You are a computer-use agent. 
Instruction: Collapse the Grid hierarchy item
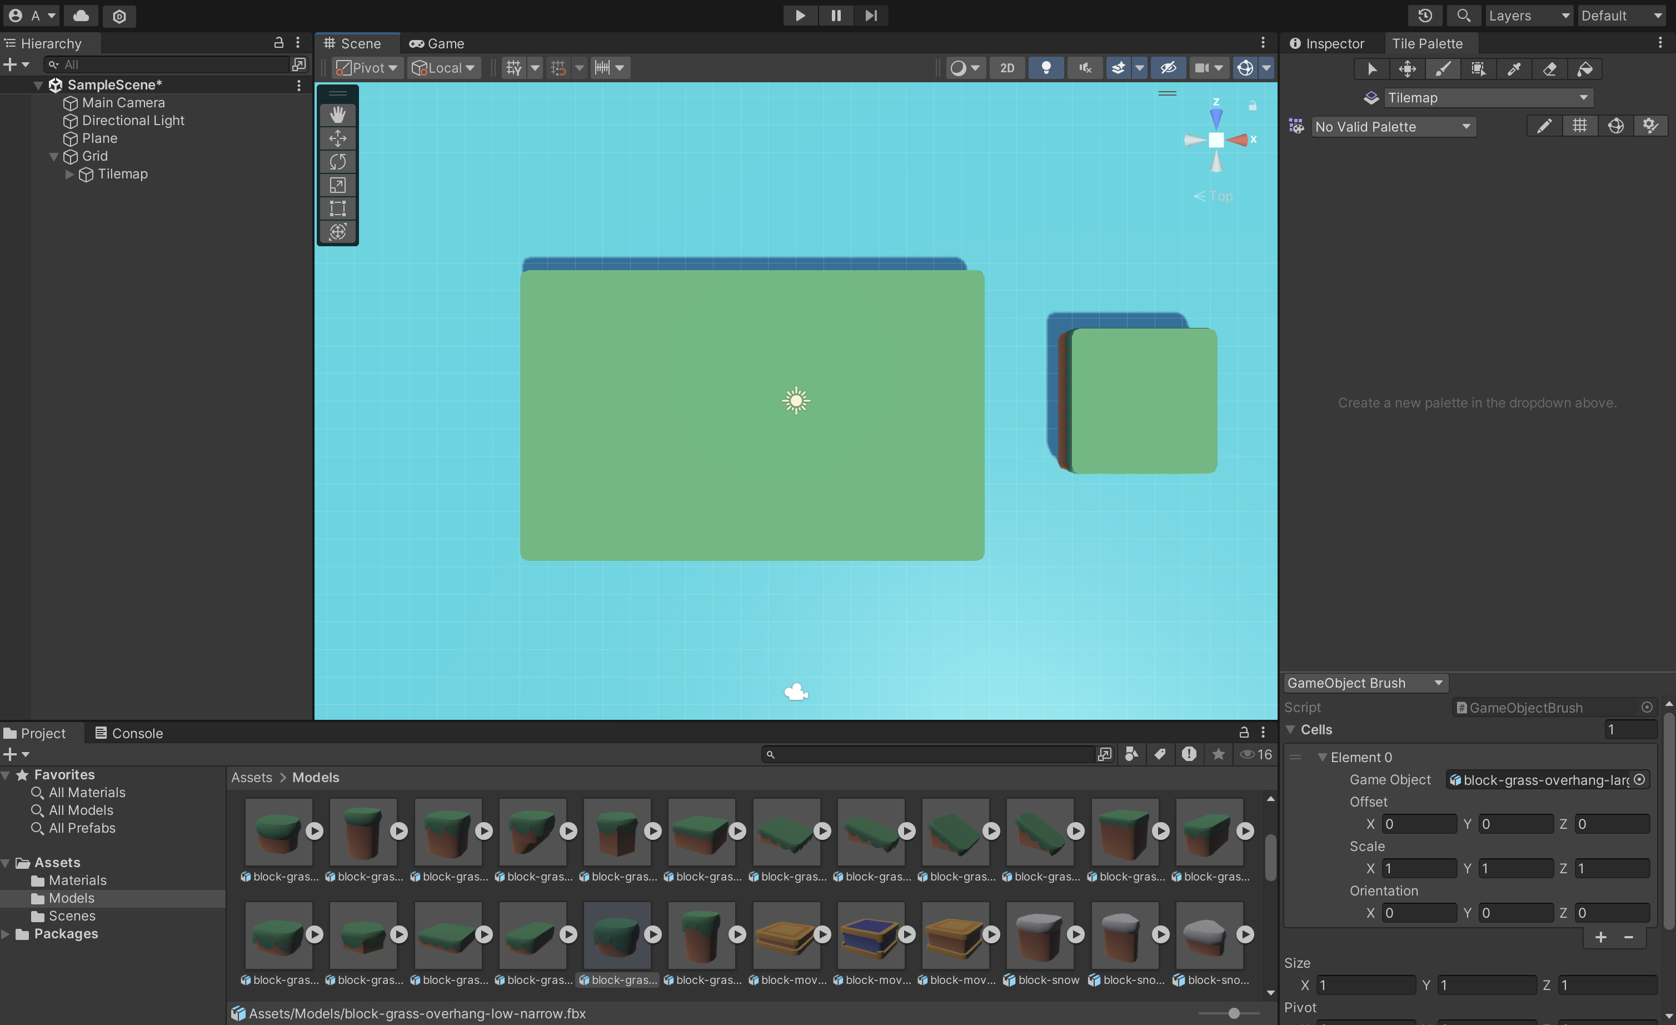pos(54,156)
